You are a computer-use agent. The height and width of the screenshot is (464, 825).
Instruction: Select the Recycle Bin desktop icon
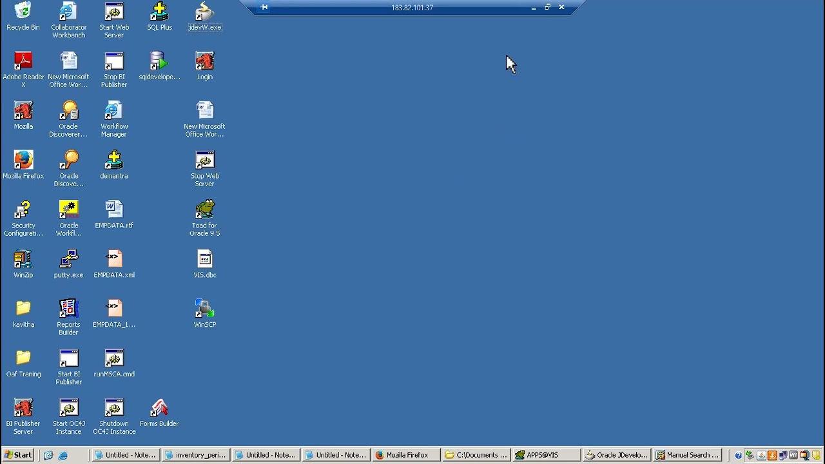pyautogui.click(x=23, y=17)
